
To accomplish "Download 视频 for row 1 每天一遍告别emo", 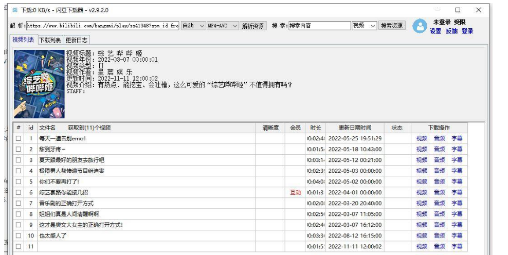I will pos(422,138).
